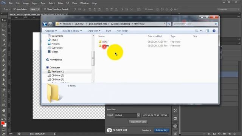Image resolution: width=242 pixels, height=136 pixels.
Task: Enable Show Transform Controls checkbox
Action: point(45,9)
